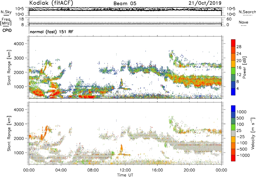
Task: Click the dotted frequency line in Freq panel
Action: pos(125,22)
